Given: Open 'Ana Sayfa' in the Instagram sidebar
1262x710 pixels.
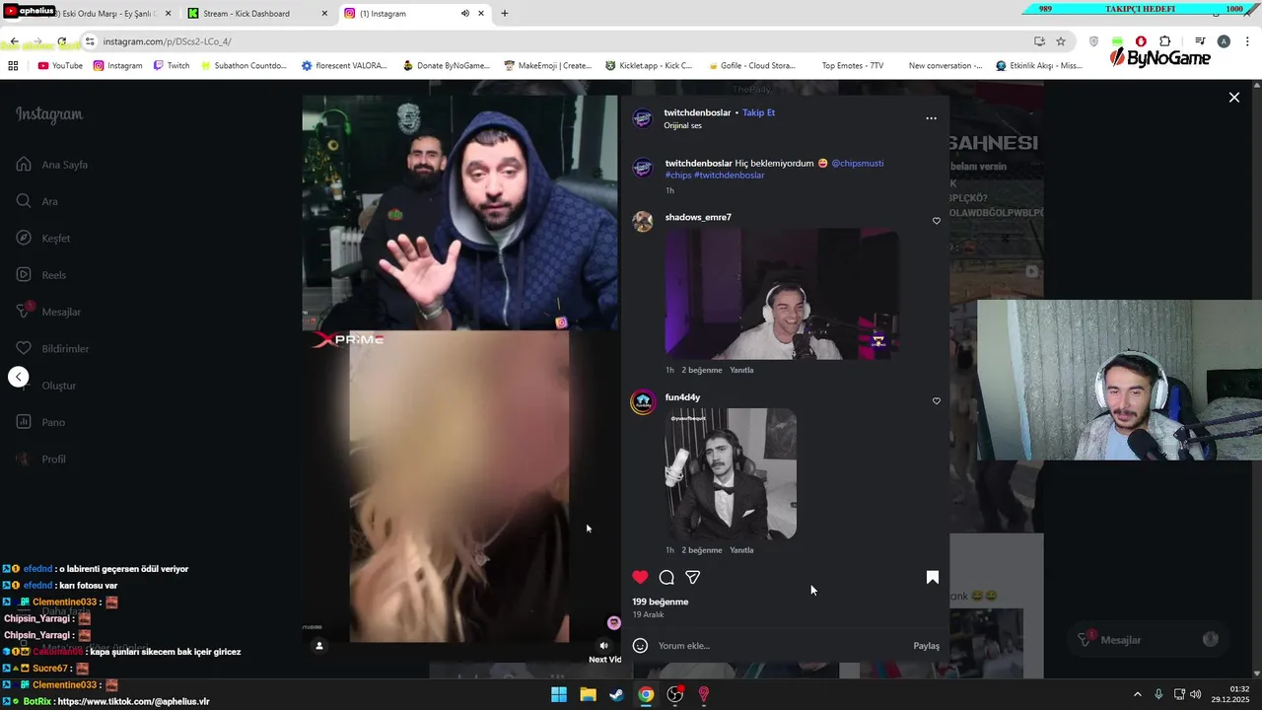Looking at the screenshot, I should pos(53,165).
